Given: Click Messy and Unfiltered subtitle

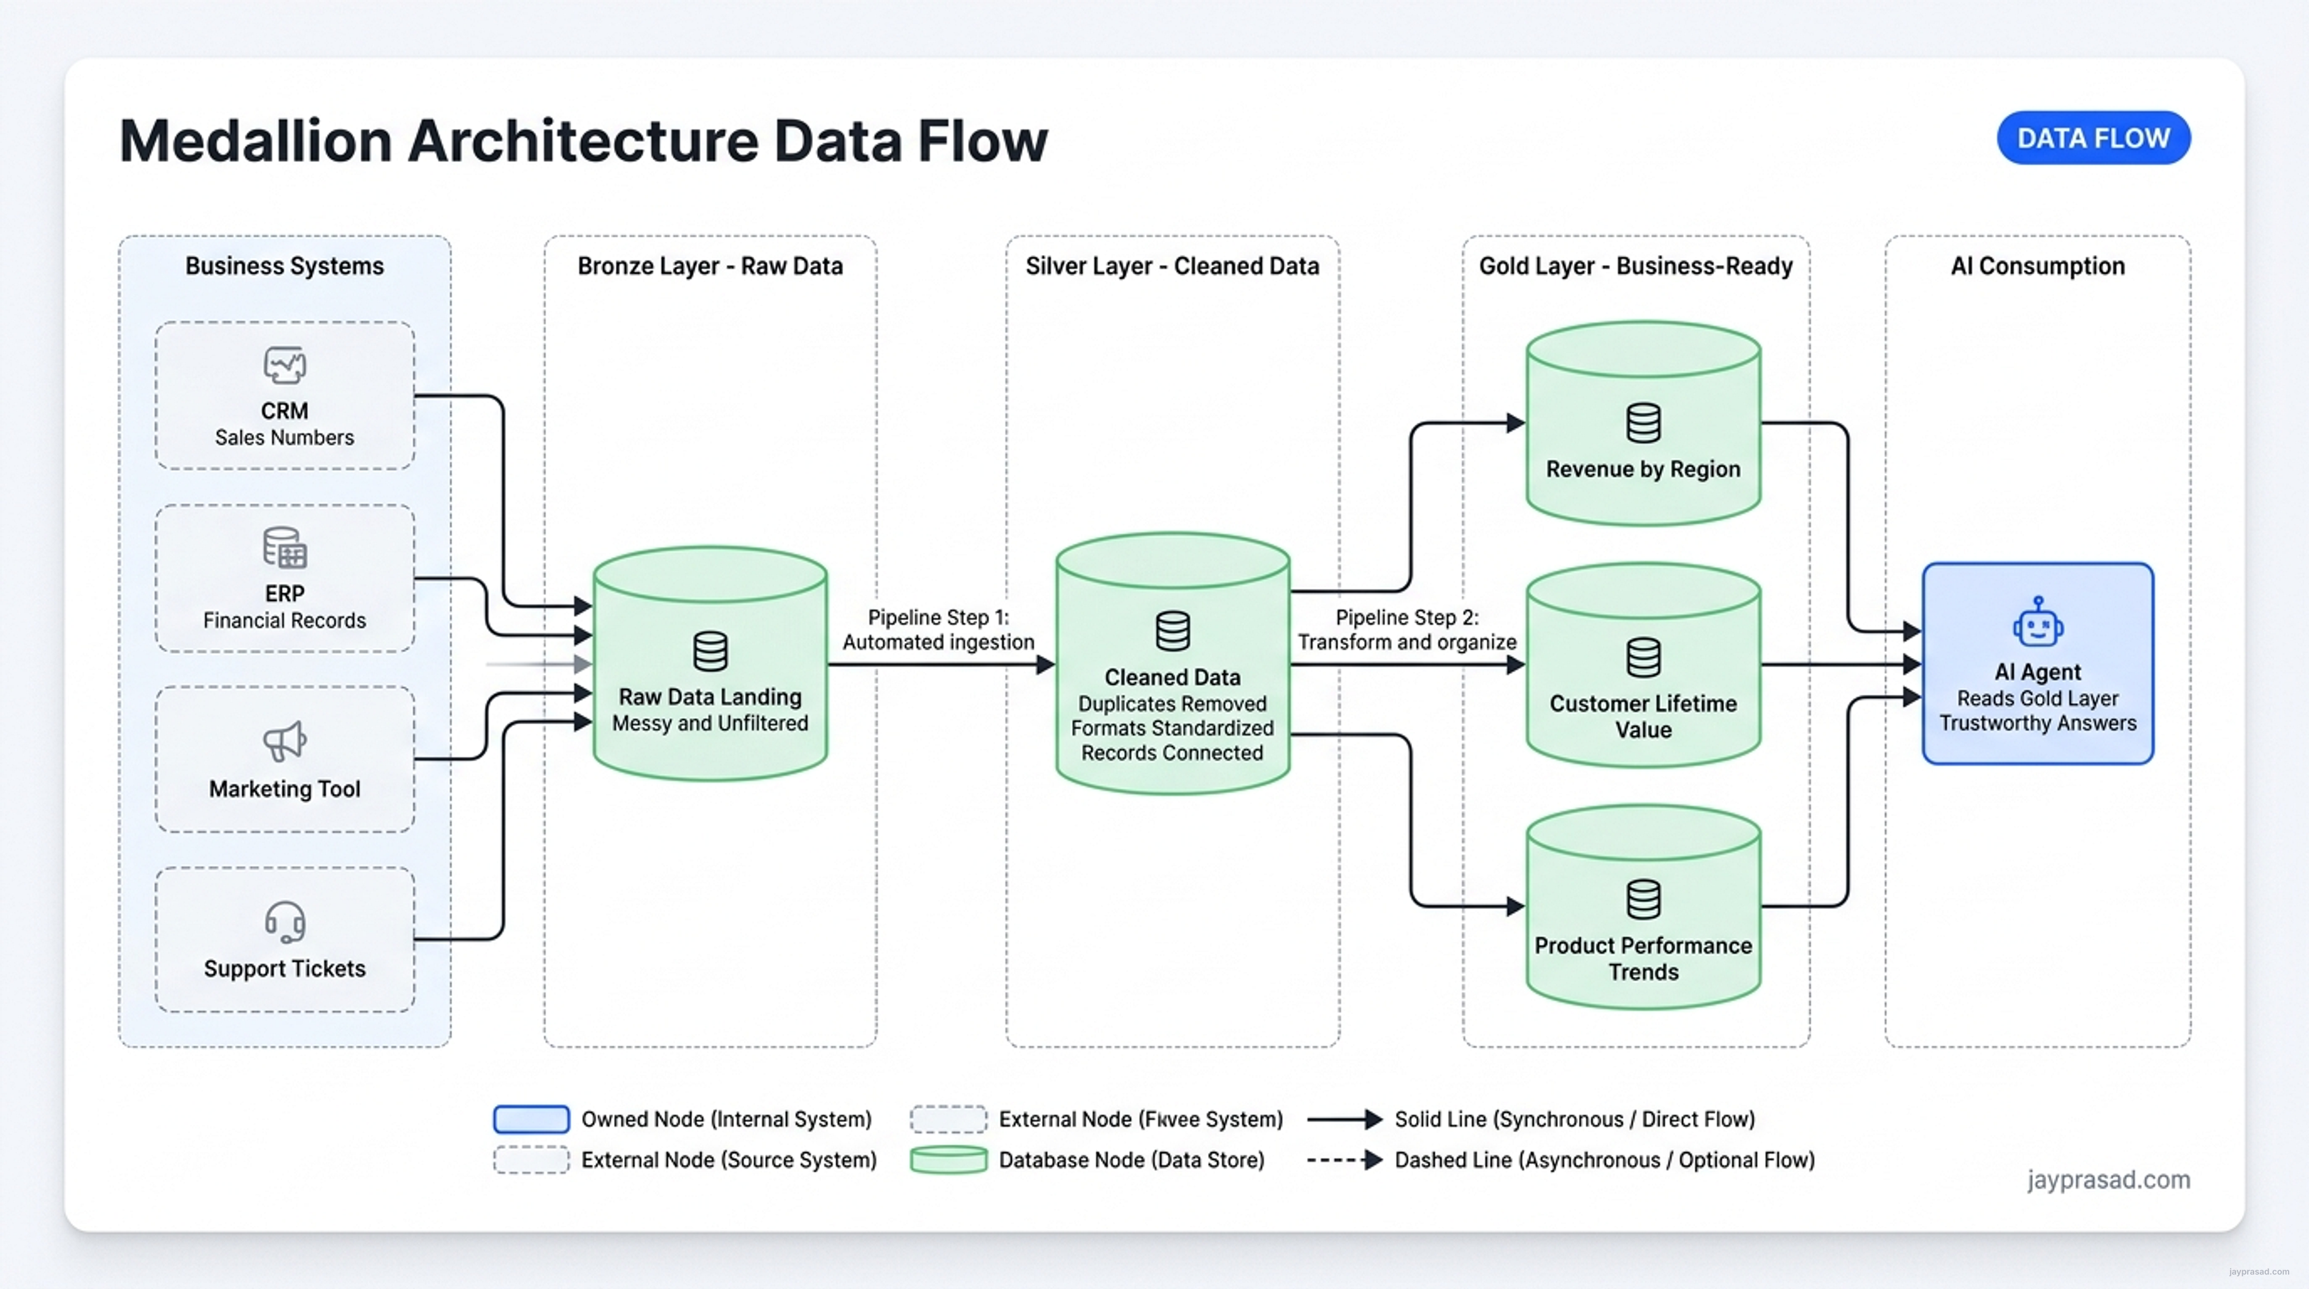Looking at the screenshot, I should 710,724.
